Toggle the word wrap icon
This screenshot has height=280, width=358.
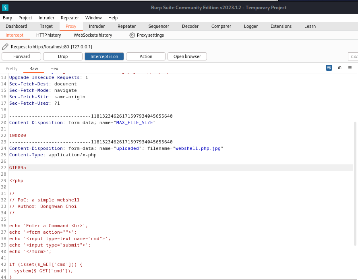(329, 68)
